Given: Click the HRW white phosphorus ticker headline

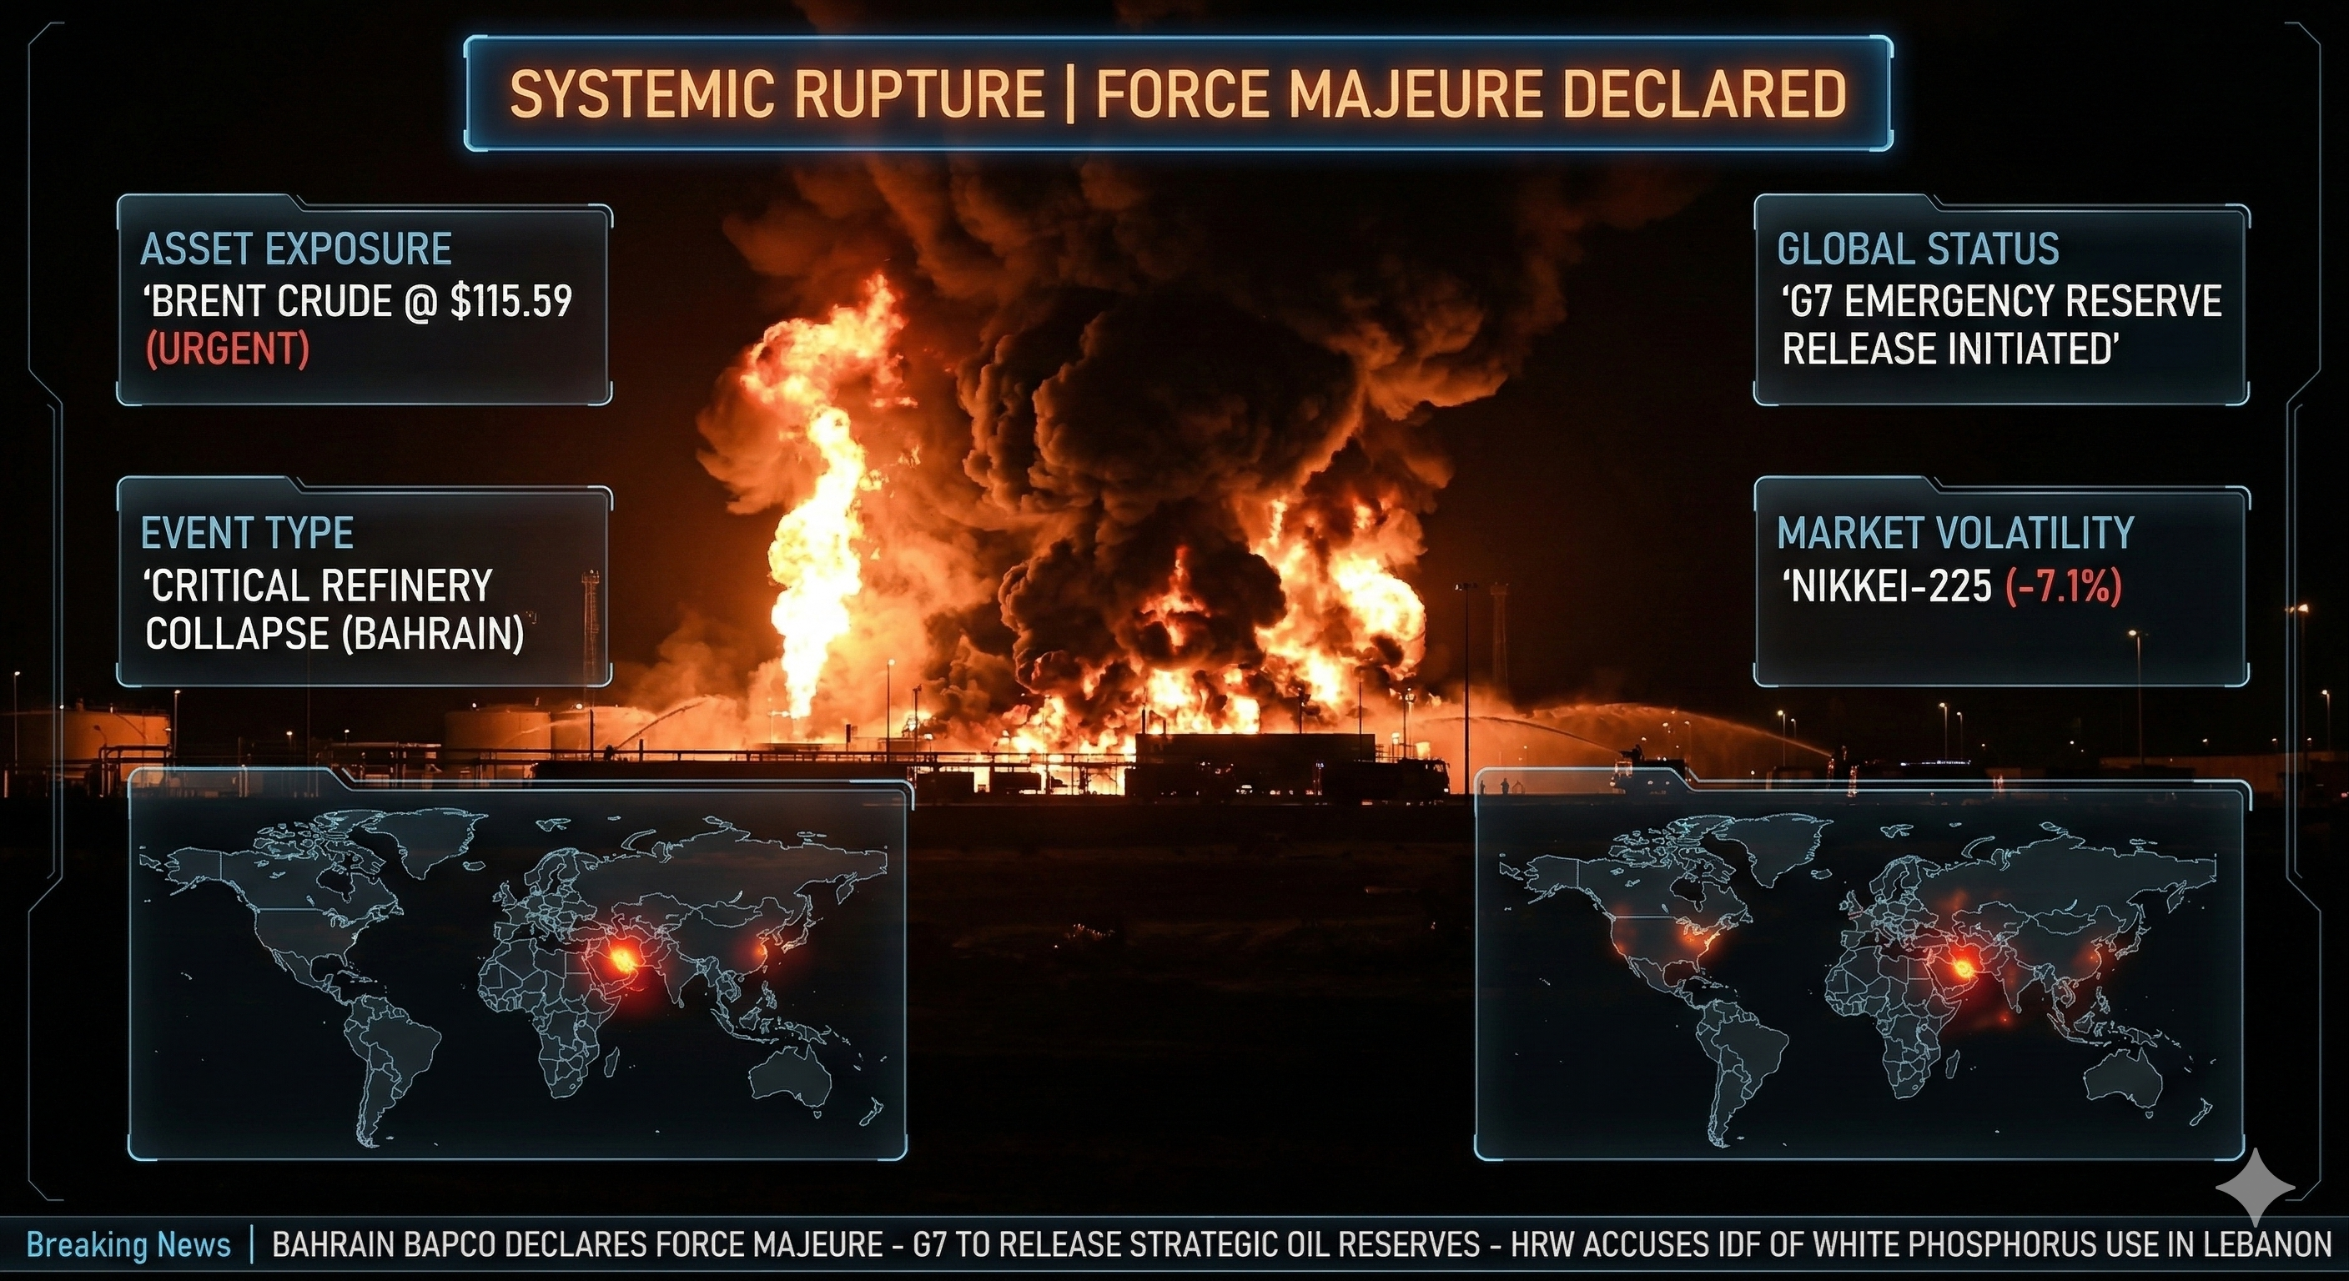Looking at the screenshot, I should (1920, 1244).
